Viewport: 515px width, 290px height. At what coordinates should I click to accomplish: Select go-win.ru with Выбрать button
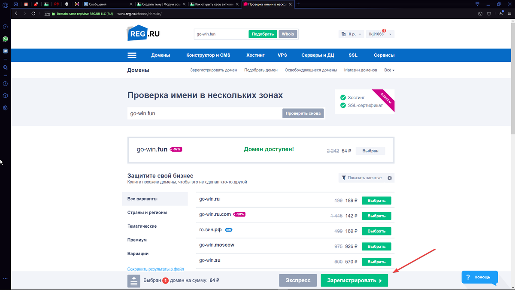pos(376,200)
